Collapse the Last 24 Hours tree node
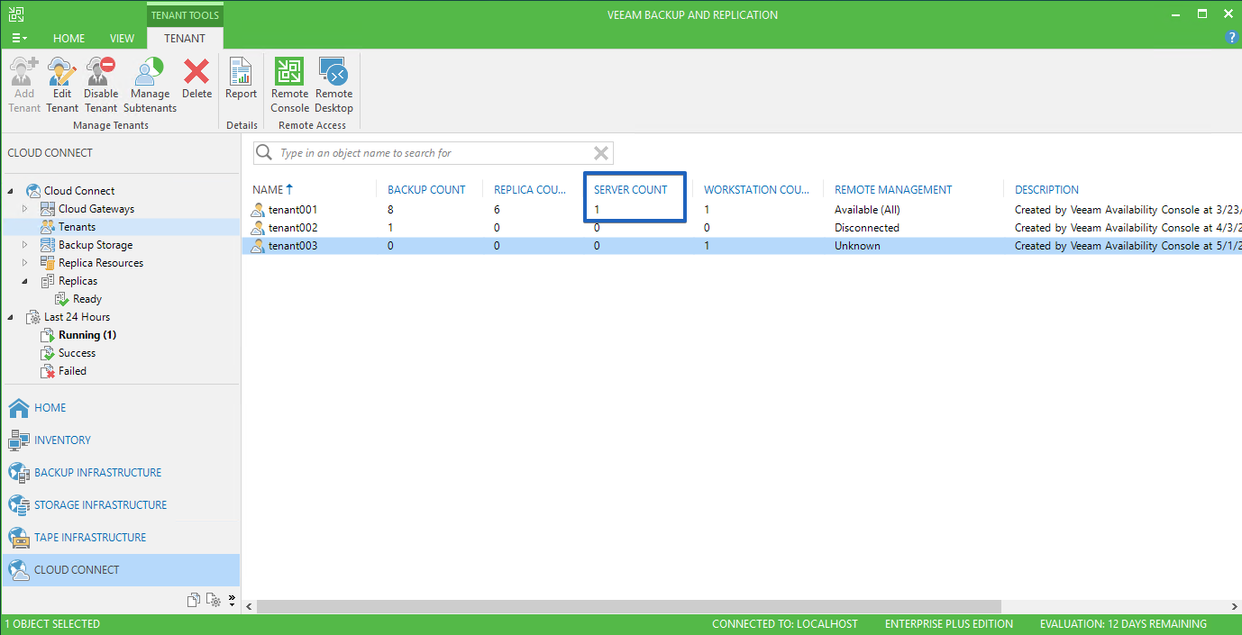 point(11,317)
